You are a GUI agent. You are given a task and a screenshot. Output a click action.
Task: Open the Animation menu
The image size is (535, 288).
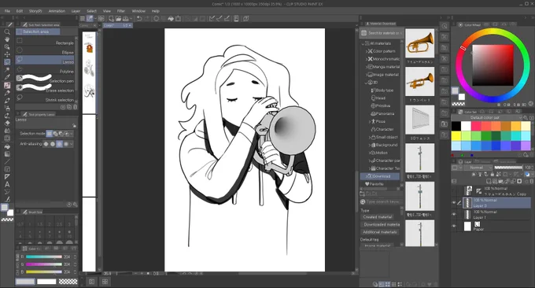[x=57, y=11]
